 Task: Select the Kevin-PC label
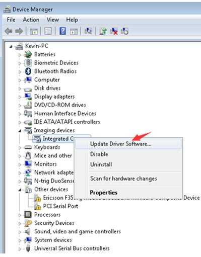pyautogui.click(x=37, y=46)
